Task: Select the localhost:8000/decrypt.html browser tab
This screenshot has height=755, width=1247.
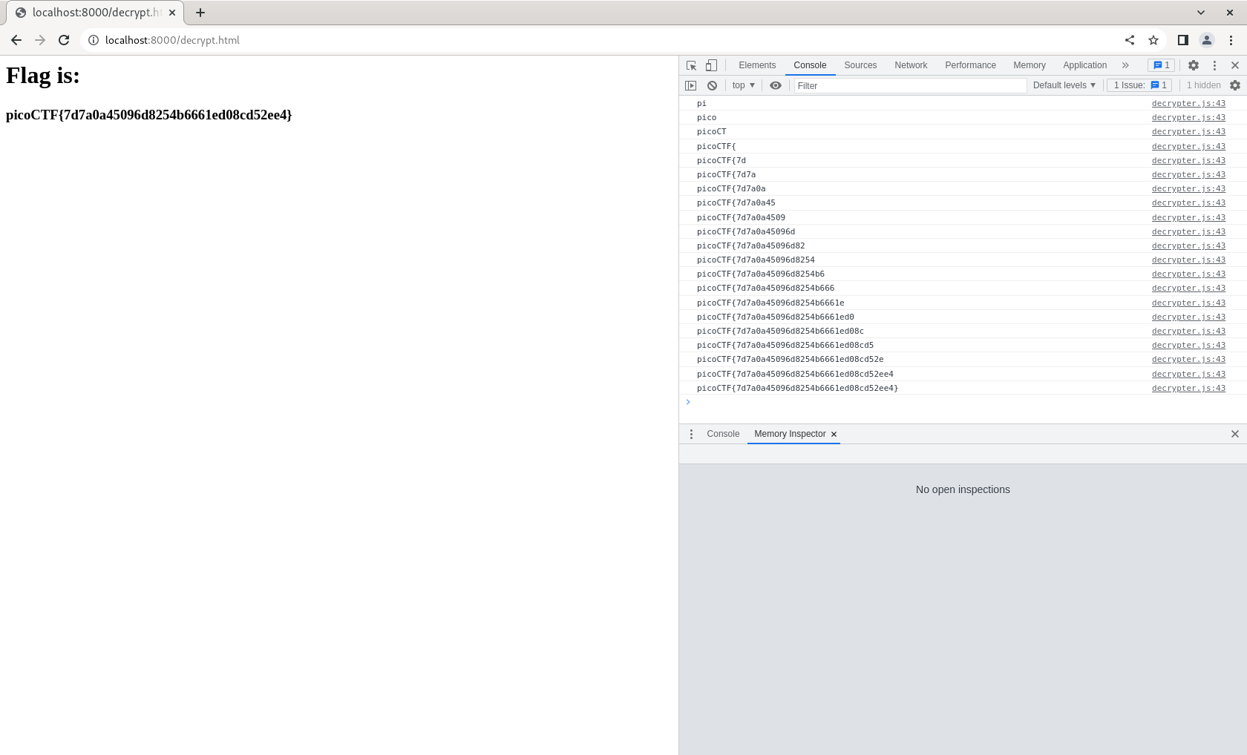Action: 95,13
